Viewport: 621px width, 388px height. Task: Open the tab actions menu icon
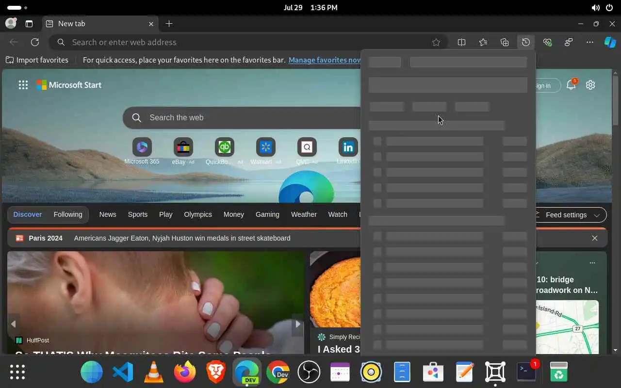pos(29,23)
